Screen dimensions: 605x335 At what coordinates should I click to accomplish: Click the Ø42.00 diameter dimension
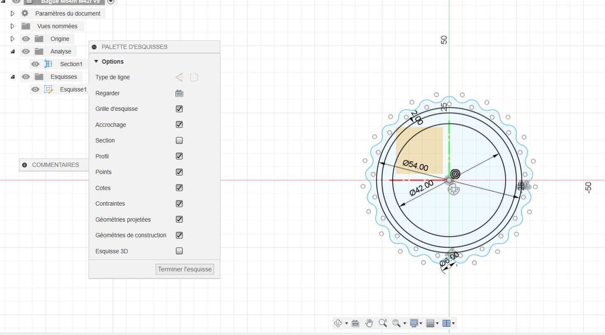[421, 188]
